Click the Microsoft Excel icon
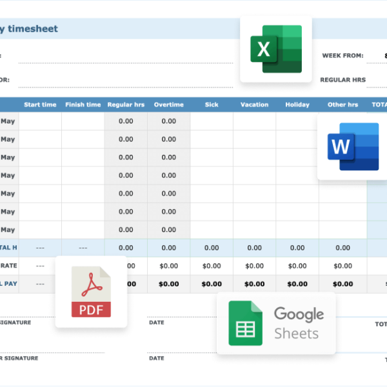The height and width of the screenshot is (387, 387). [x=276, y=49]
